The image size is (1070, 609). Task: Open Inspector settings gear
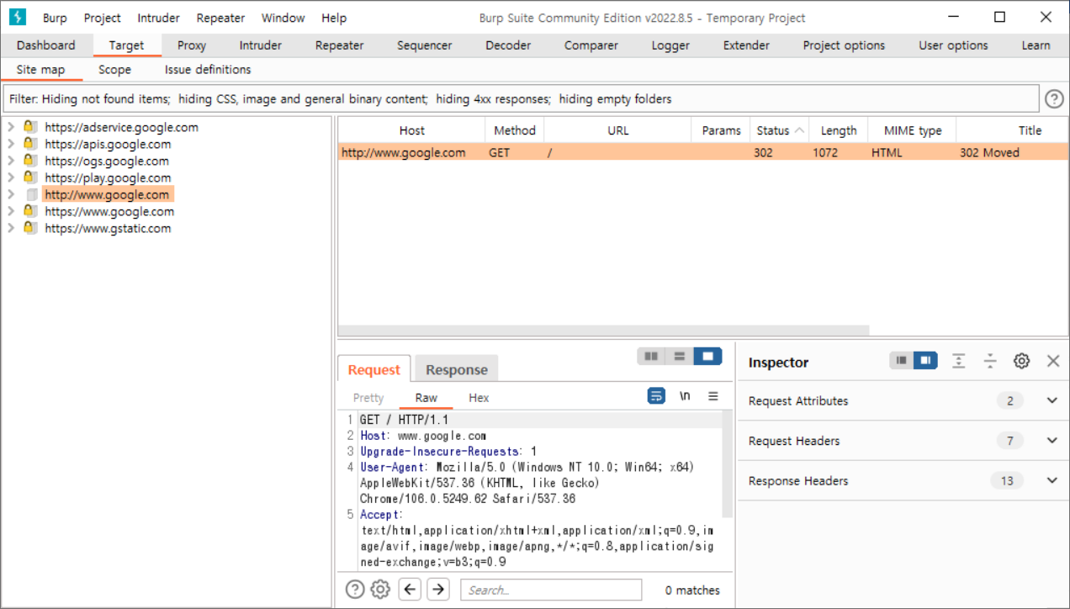(1021, 361)
